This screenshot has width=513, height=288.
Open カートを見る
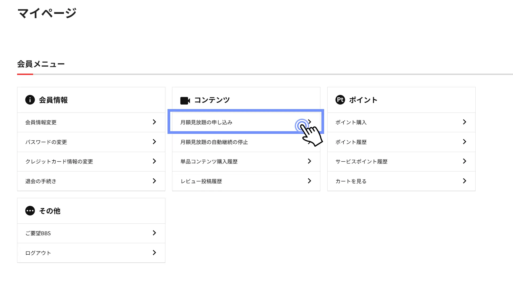401,181
